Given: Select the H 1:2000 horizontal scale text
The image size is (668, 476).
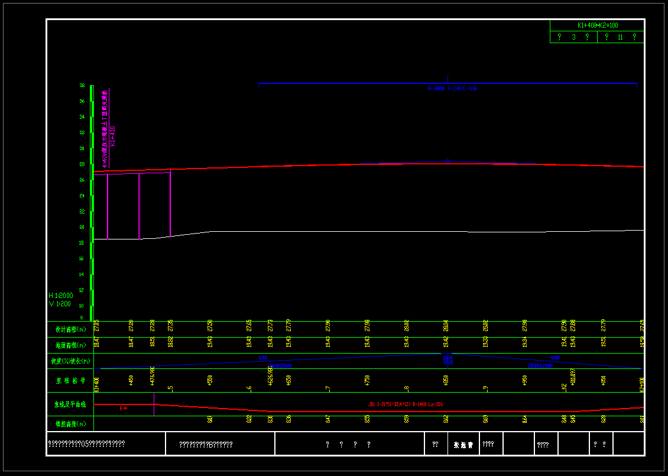Looking at the screenshot, I should (60, 295).
